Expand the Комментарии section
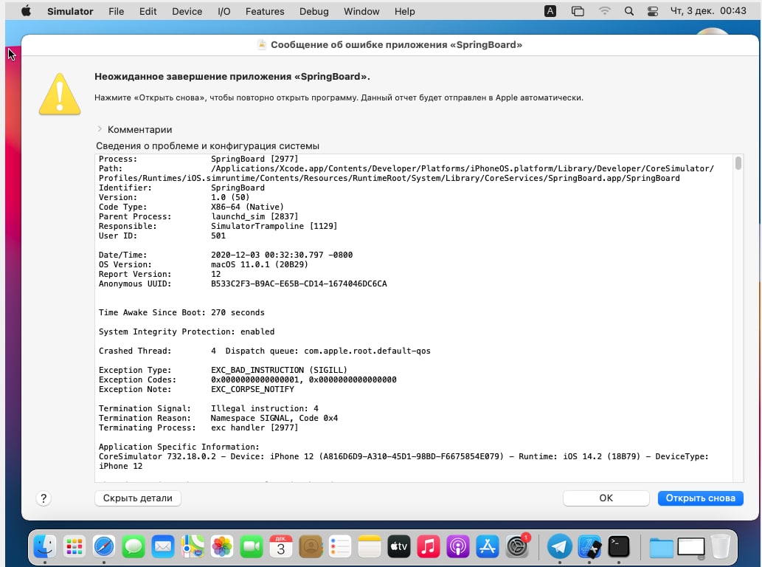The width and height of the screenshot is (762, 567). point(100,129)
